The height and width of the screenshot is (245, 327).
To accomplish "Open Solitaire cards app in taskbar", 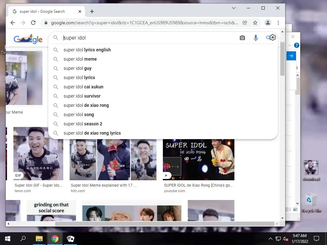I will click(71, 239).
